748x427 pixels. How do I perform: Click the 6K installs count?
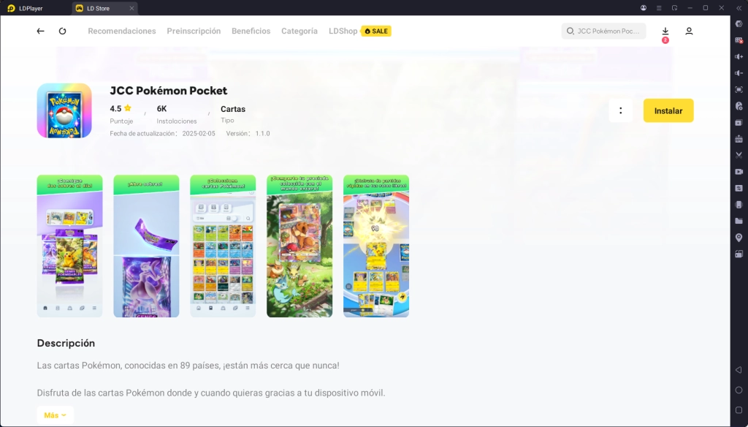coord(161,109)
